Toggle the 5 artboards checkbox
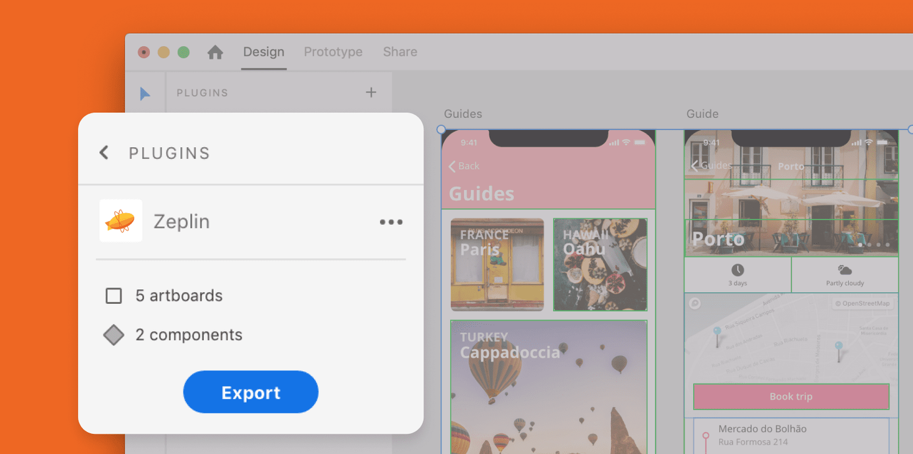Screen dimensions: 913x454 (x=114, y=296)
